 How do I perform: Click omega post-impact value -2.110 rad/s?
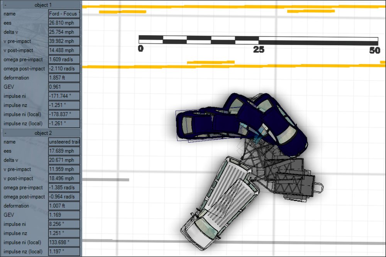point(64,69)
